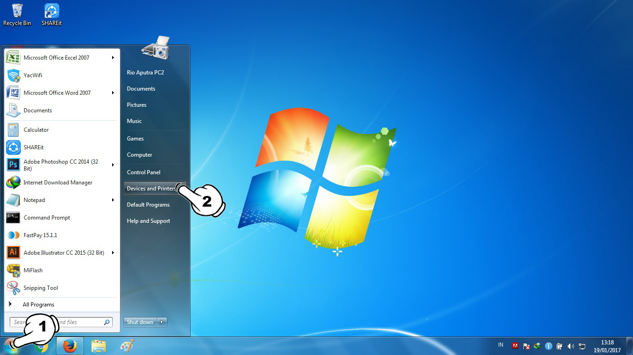
Task: Open the network tray icon
Action: [582, 346]
